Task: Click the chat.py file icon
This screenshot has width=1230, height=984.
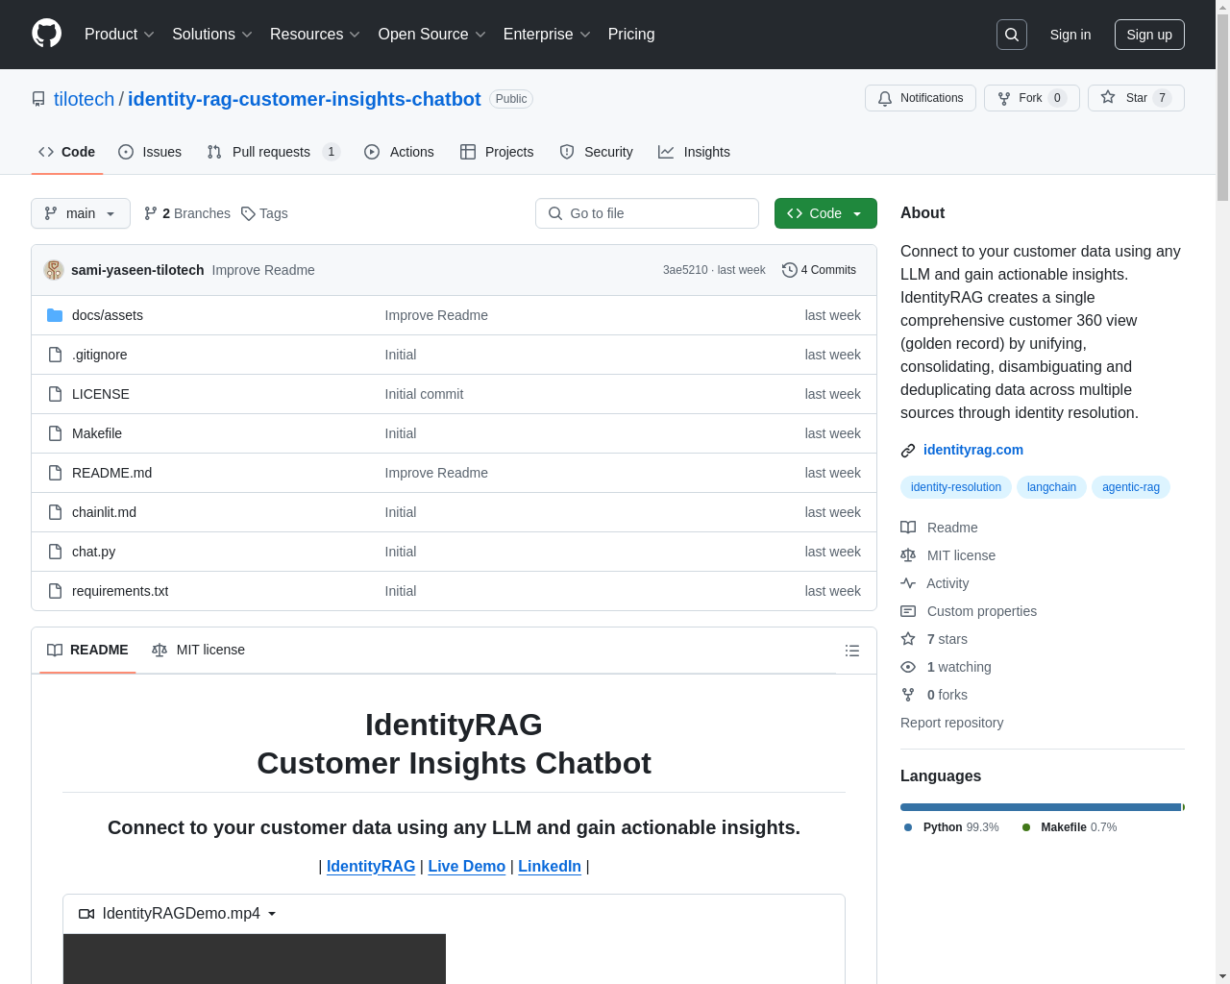Action: click(55, 552)
